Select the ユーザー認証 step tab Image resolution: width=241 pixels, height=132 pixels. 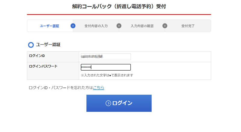49,26
